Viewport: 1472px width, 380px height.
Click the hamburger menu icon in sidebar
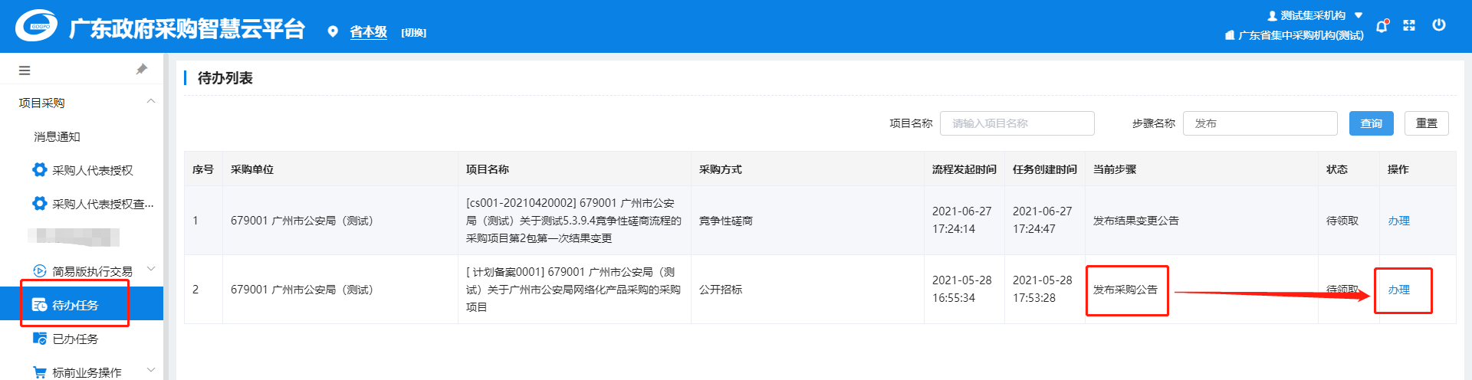click(25, 70)
